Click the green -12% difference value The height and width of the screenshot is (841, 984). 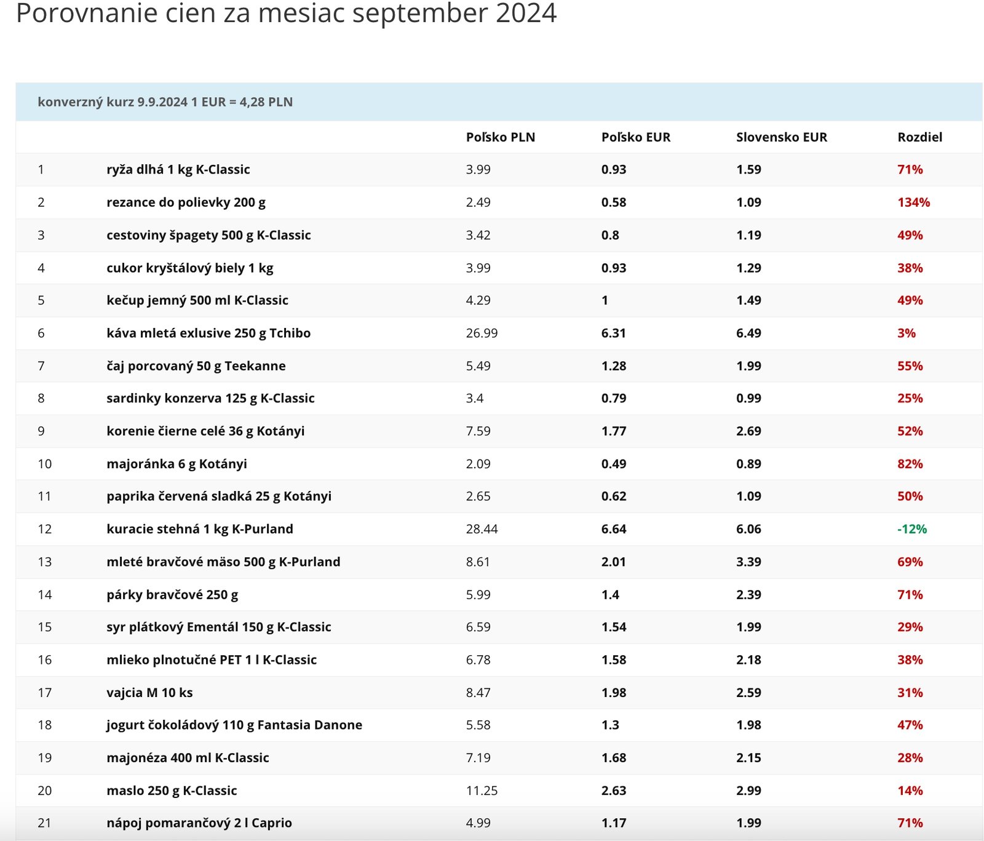[912, 529]
